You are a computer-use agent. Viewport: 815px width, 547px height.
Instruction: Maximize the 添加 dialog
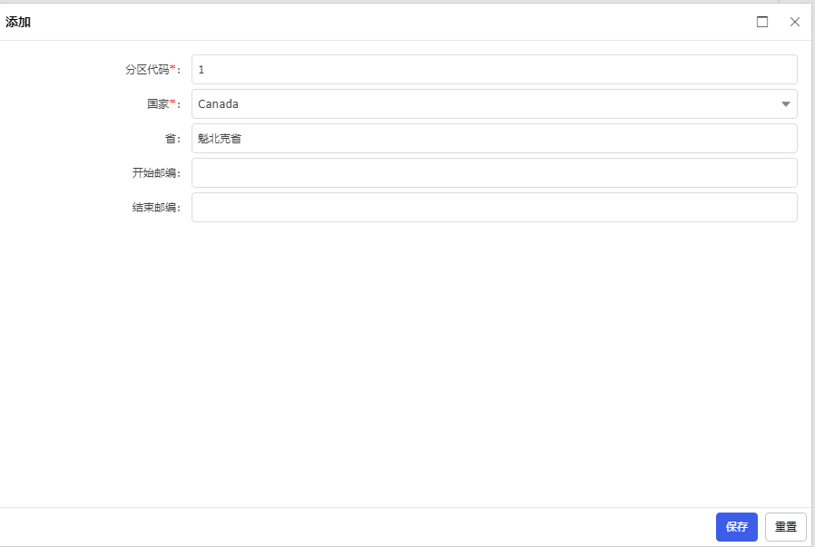762,22
